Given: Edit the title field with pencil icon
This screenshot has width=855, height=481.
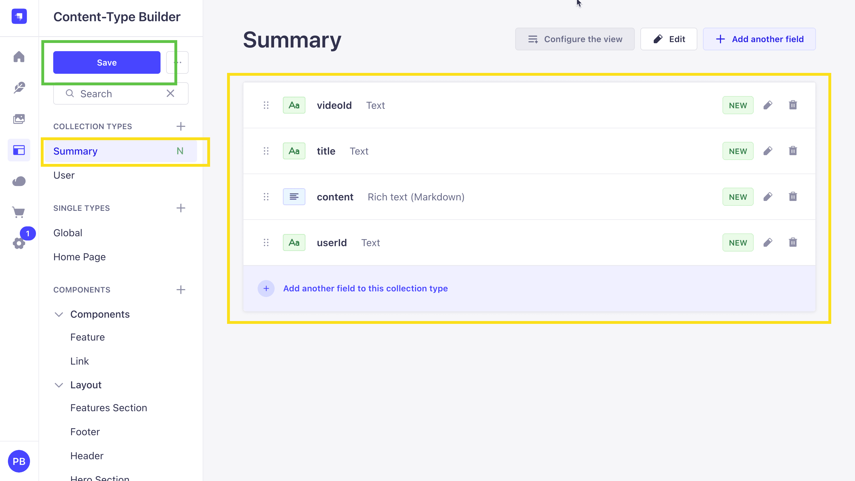Looking at the screenshot, I should click(768, 151).
